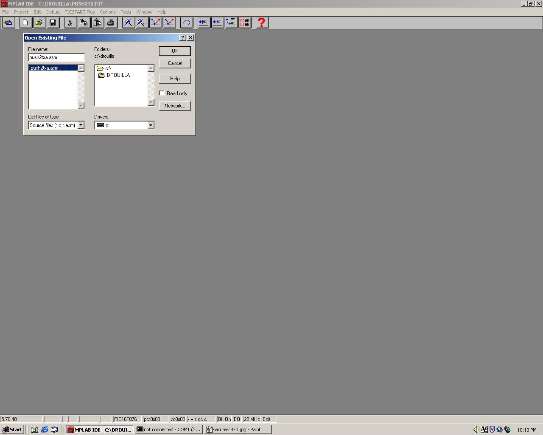543x435 pixels.
Task: Open the PICSTART Plus menu
Action: [79, 12]
